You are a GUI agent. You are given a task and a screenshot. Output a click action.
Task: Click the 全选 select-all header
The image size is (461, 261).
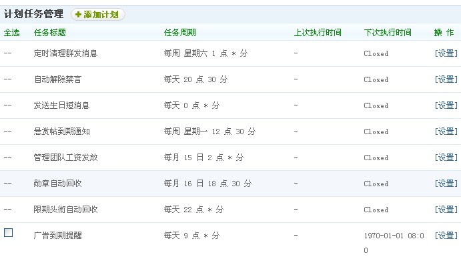[x=12, y=32]
